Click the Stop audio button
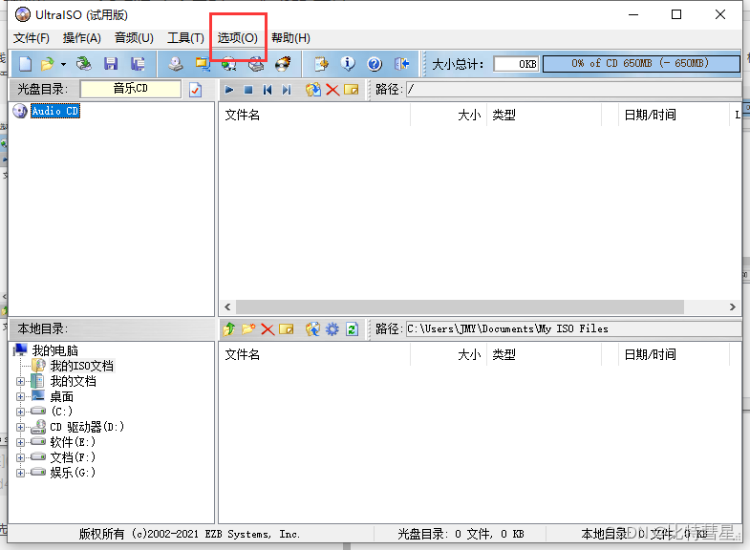The height and width of the screenshot is (550, 750). tap(248, 90)
